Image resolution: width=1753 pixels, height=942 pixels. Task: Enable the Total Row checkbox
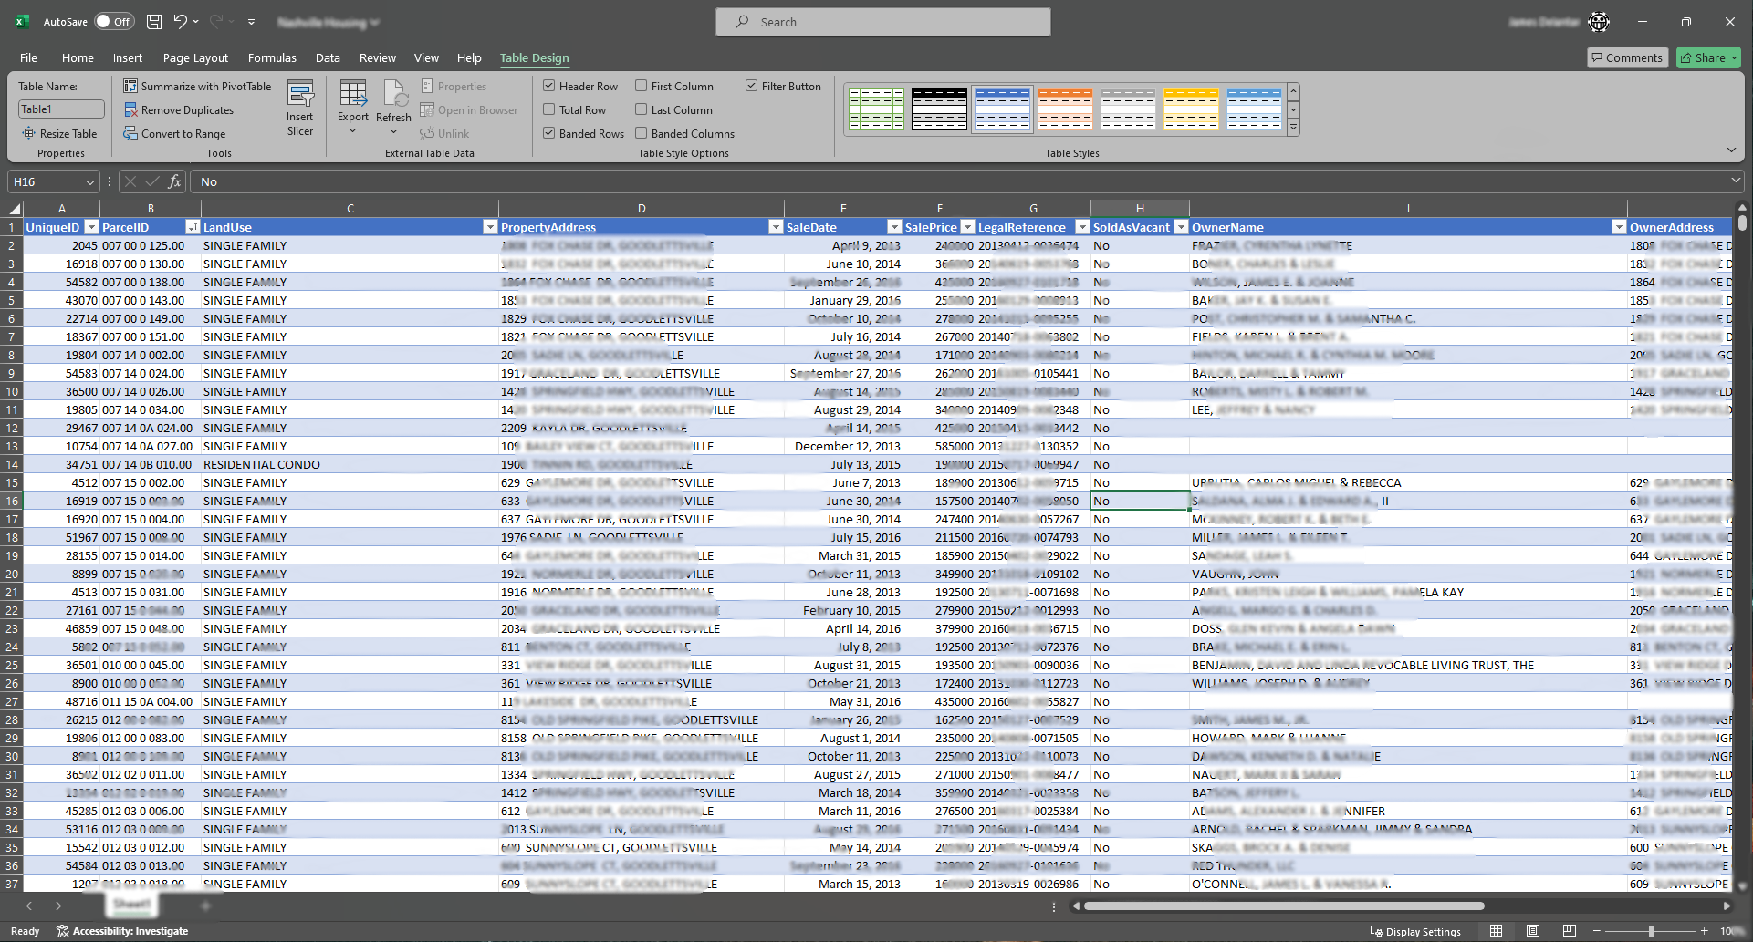(x=549, y=109)
